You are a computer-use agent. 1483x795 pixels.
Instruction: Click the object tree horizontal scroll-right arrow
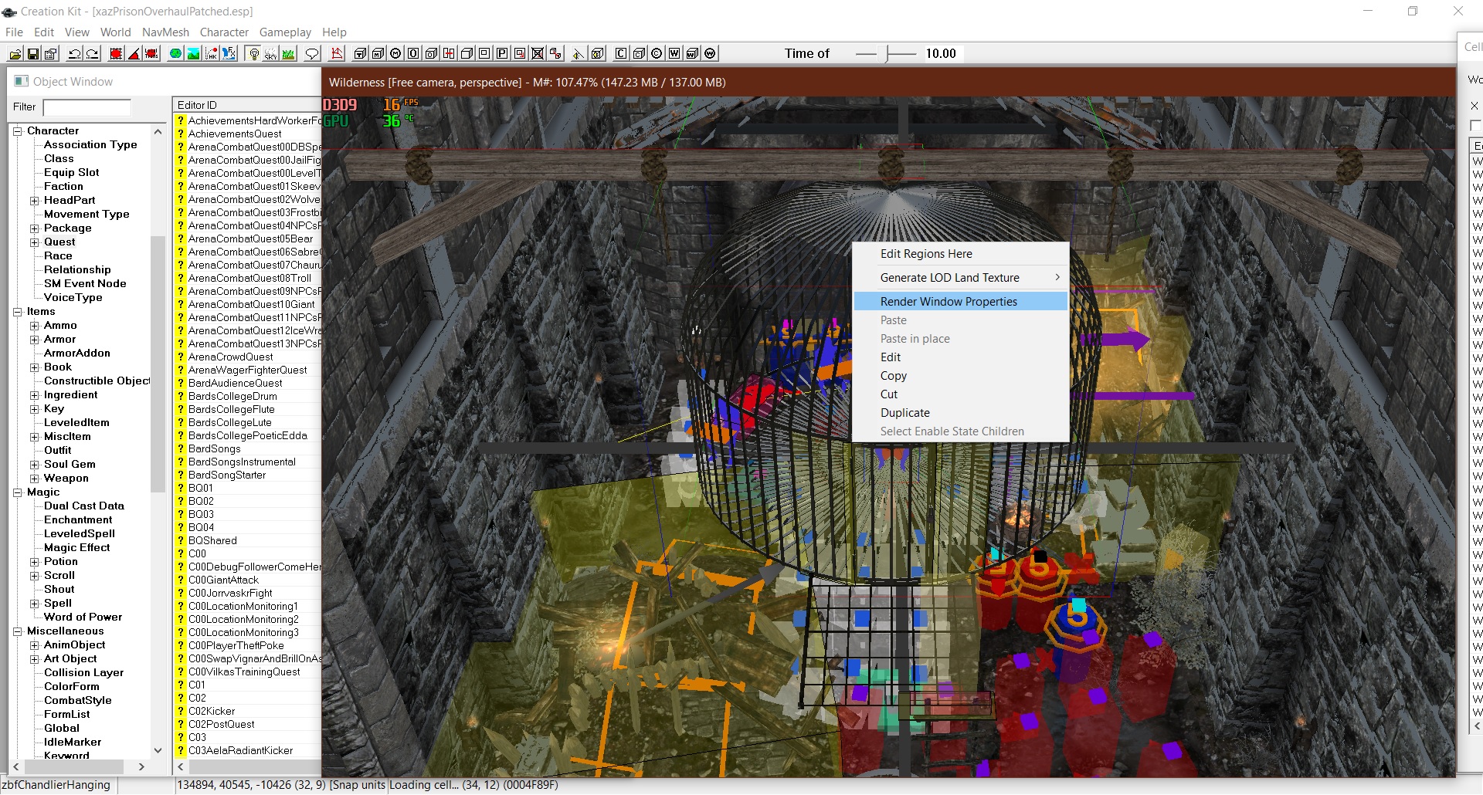[141, 766]
